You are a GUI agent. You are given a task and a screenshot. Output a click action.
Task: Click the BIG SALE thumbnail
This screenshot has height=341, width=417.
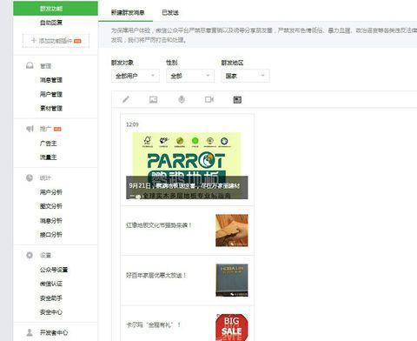(x=232, y=327)
